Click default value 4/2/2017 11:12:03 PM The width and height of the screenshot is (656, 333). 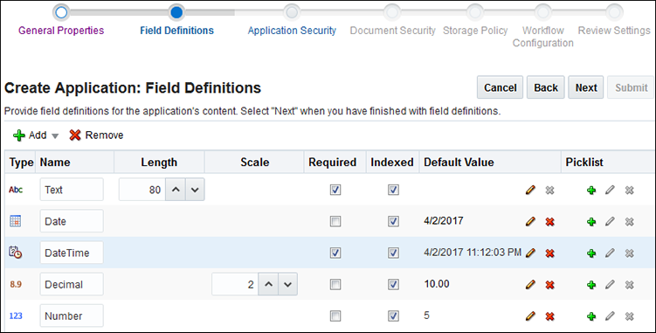[473, 253]
